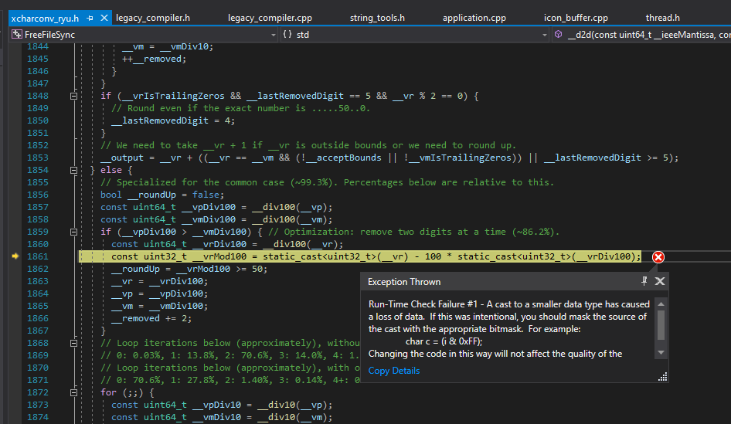Click the 'Specialized for the common case' comment

click(328, 182)
